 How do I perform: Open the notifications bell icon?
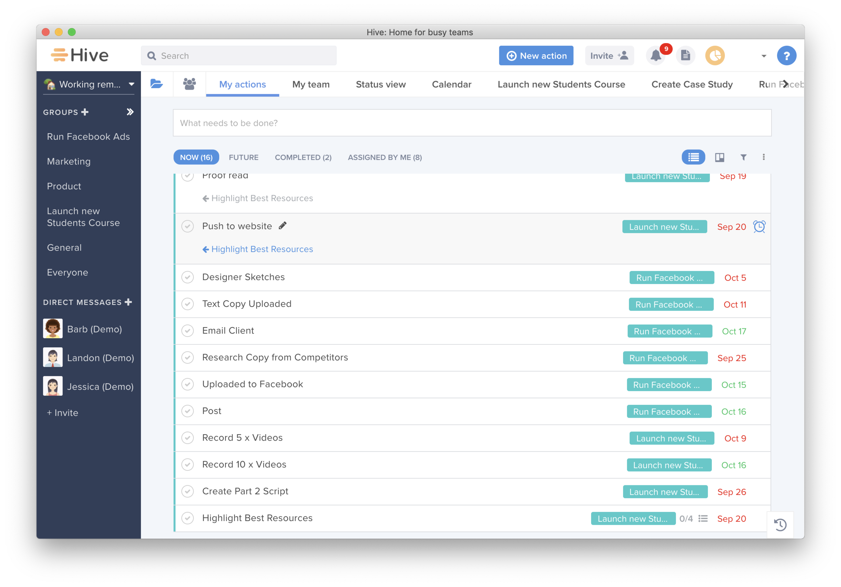pos(656,56)
